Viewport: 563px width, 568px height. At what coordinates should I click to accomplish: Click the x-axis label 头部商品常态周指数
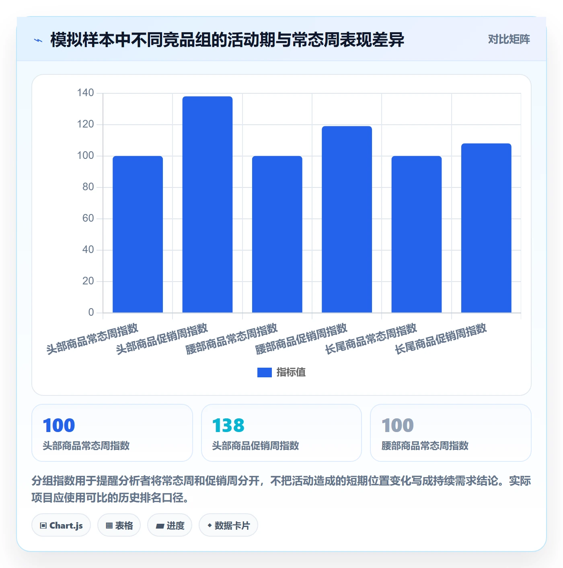(92, 339)
